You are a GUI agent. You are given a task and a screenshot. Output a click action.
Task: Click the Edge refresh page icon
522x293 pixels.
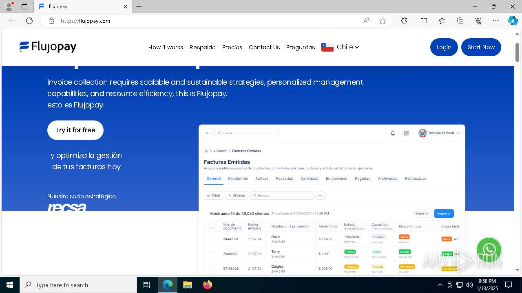tap(29, 21)
